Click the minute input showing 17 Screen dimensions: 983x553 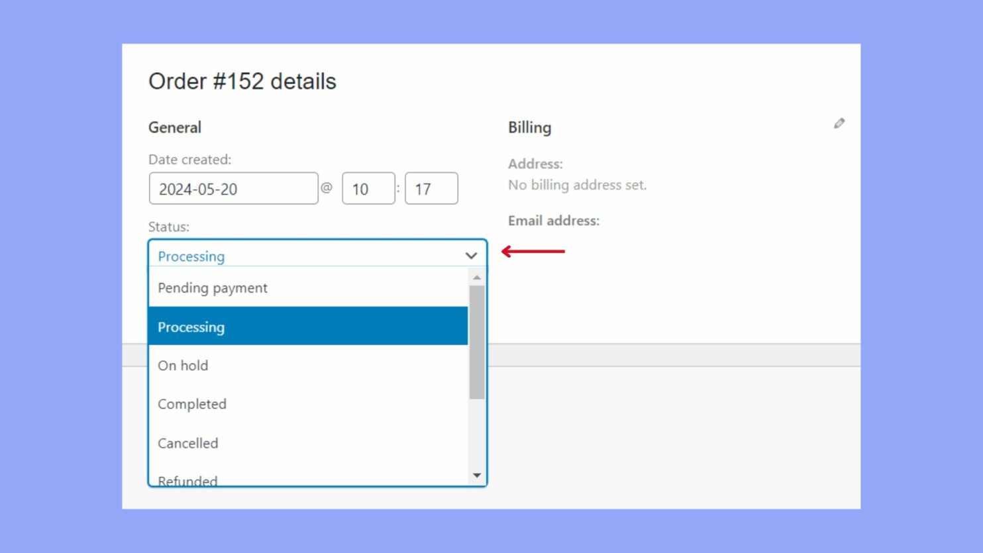point(431,188)
